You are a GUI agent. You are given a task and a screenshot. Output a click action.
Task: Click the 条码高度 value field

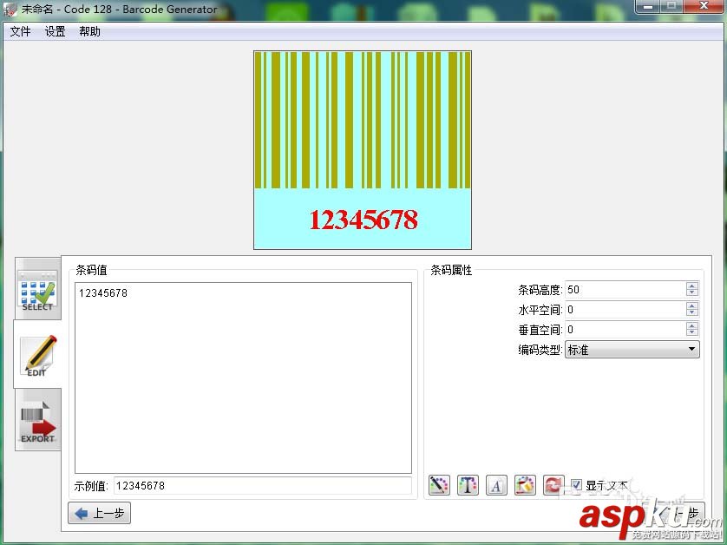(x=625, y=290)
